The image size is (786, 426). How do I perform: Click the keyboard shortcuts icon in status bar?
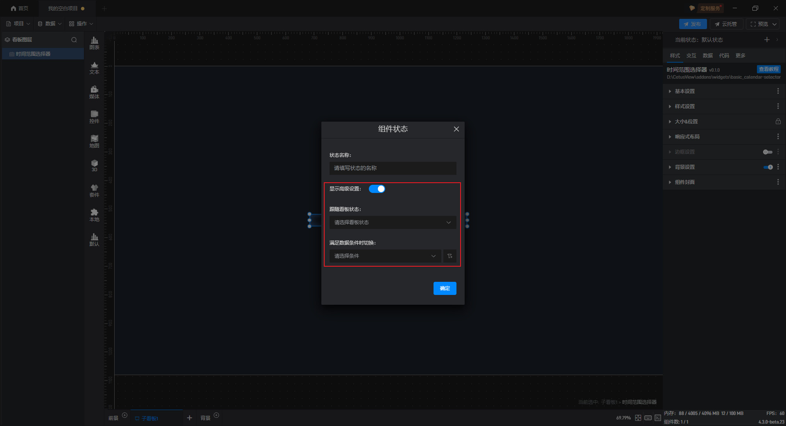click(x=648, y=418)
